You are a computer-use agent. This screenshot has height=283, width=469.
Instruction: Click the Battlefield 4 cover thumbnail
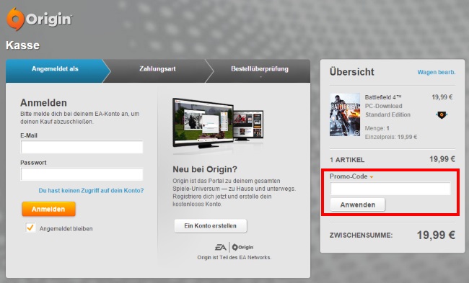[x=345, y=114]
